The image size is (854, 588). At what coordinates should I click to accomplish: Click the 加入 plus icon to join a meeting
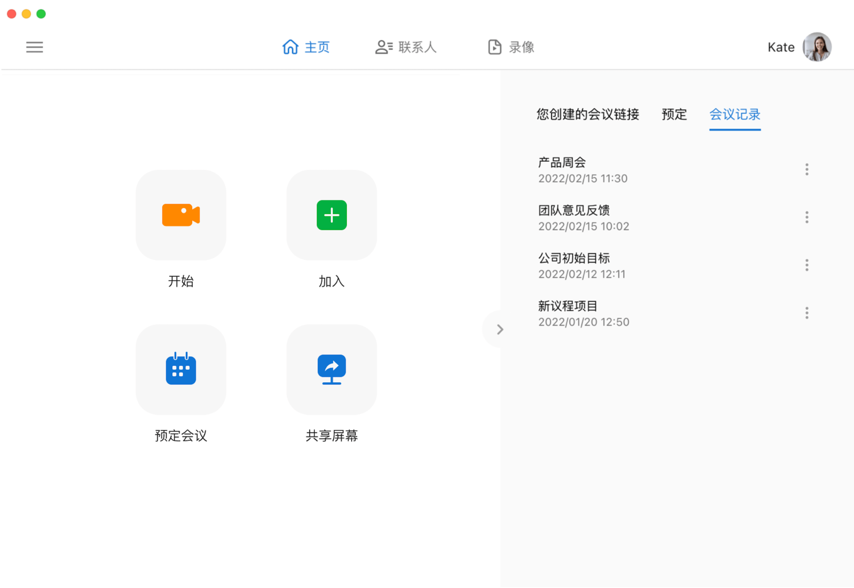click(x=331, y=215)
